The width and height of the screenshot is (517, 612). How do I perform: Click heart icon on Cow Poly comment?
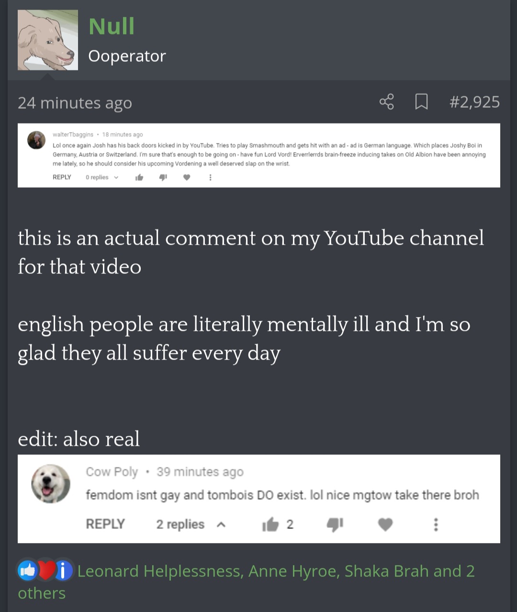pos(385,525)
